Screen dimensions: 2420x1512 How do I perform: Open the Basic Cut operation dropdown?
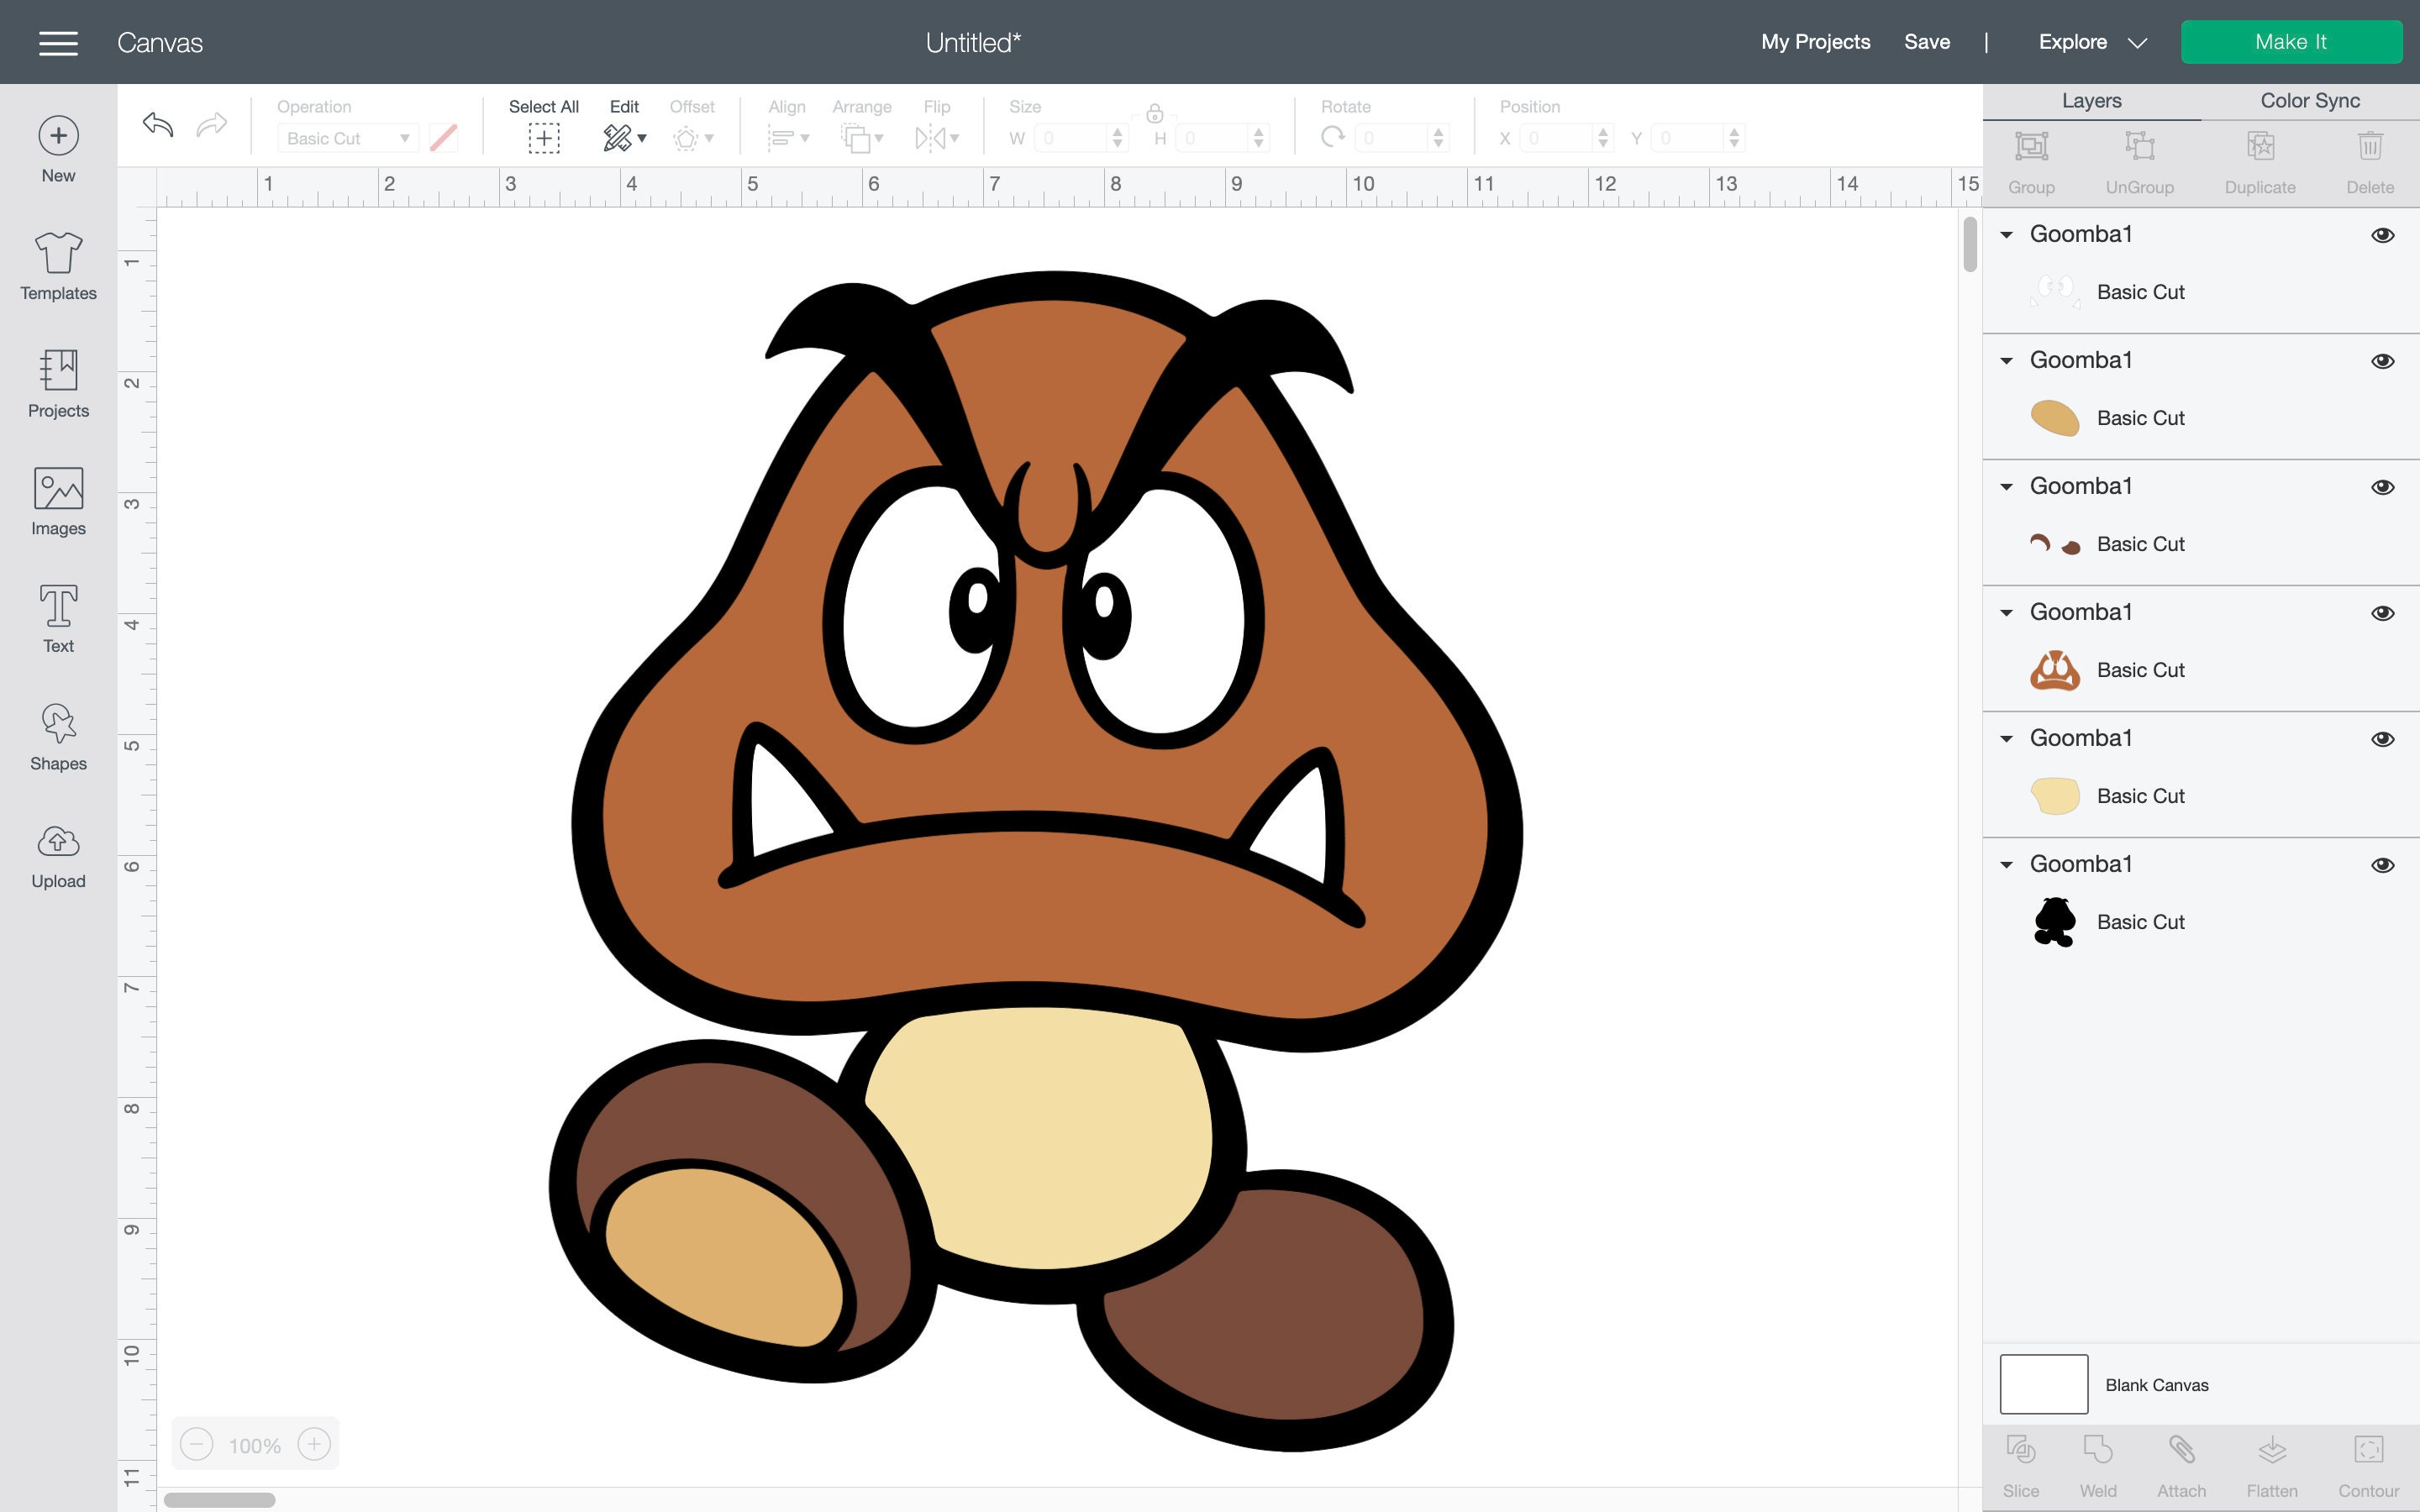pyautogui.click(x=347, y=138)
